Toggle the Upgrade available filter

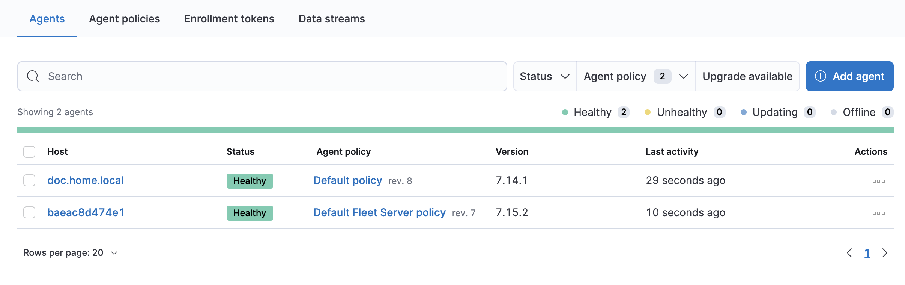(x=747, y=76)
